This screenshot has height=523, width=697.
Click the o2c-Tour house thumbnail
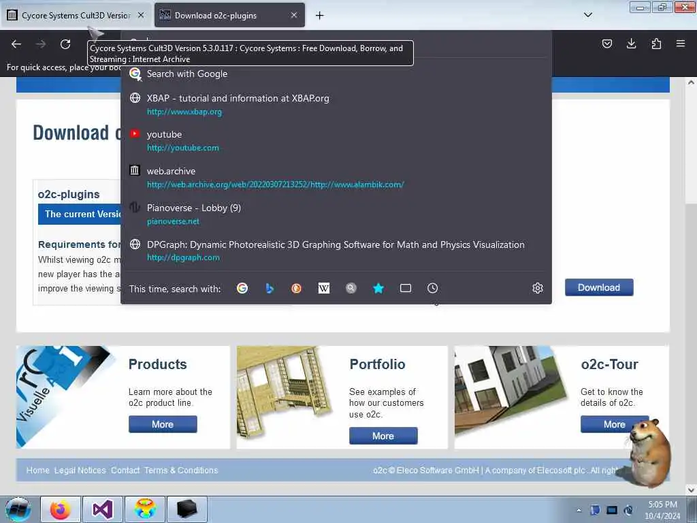(510, 392)
